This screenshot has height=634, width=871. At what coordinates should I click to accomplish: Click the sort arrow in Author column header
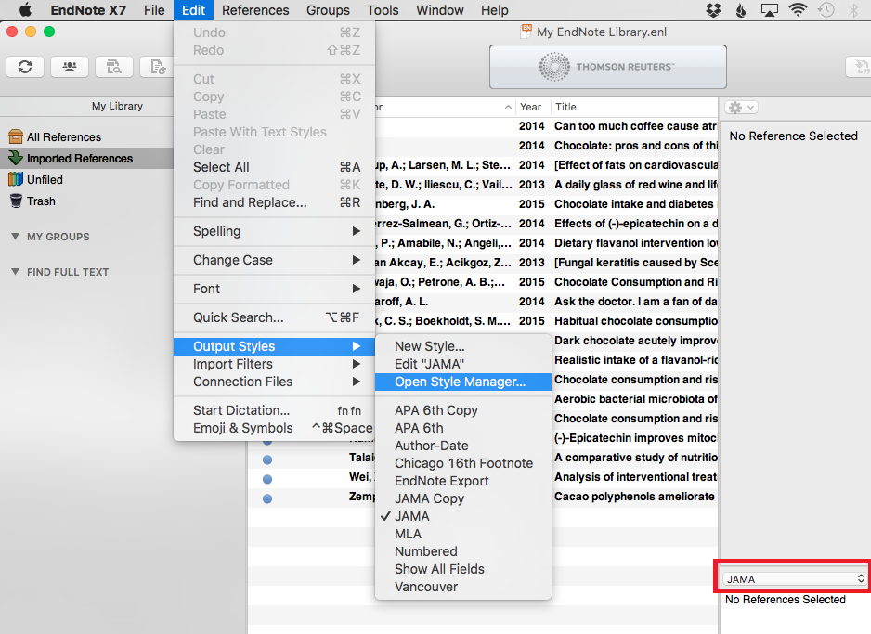point(508,107)
